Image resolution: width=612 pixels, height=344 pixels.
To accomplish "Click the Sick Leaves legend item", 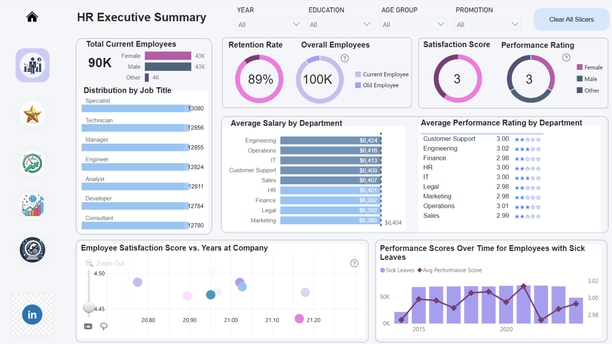I will tap(397, 270).
